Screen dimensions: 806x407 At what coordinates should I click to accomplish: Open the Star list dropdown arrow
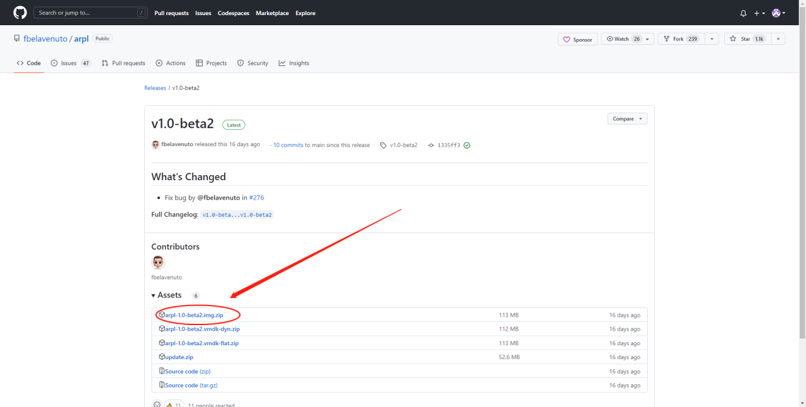778,39
